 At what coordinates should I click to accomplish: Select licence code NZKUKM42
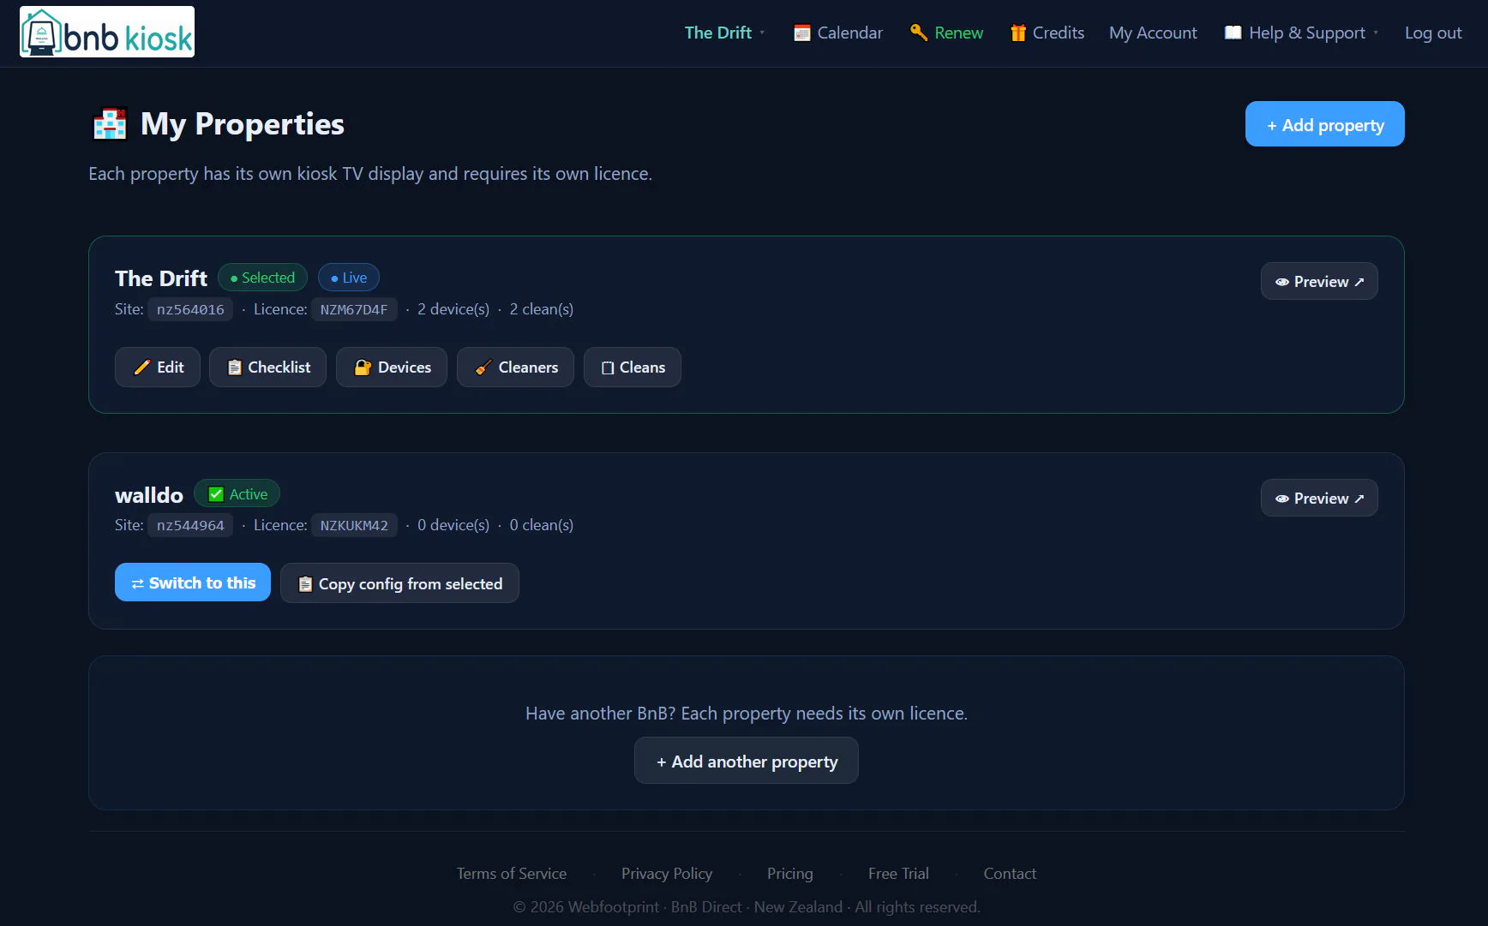pyautogui.click(x=354, y=525)
